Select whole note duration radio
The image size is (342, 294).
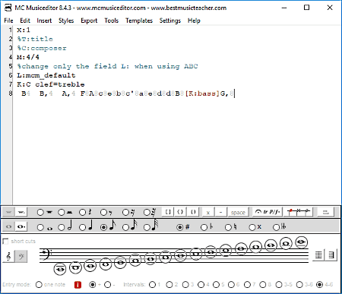(40, 227)
